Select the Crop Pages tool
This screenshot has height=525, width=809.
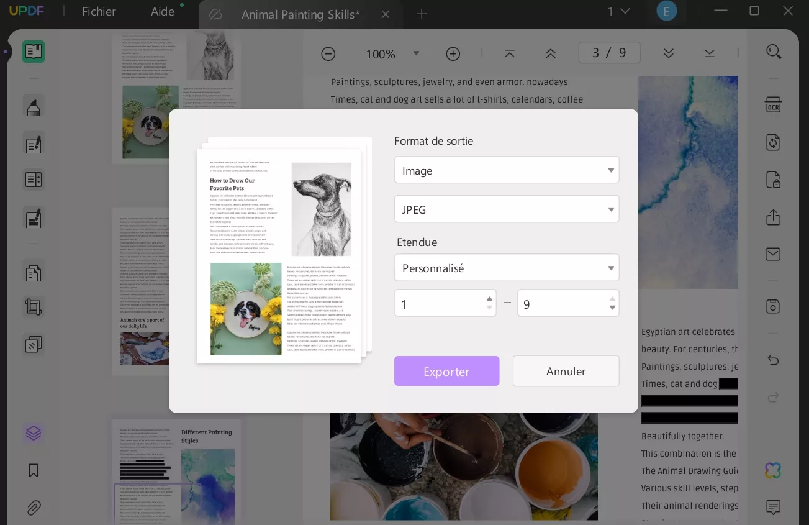(34, 308)
